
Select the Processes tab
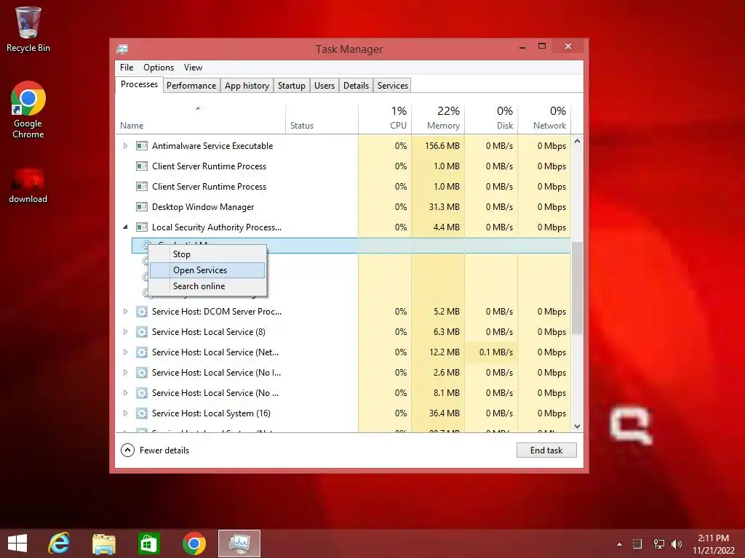click(139, 84)
